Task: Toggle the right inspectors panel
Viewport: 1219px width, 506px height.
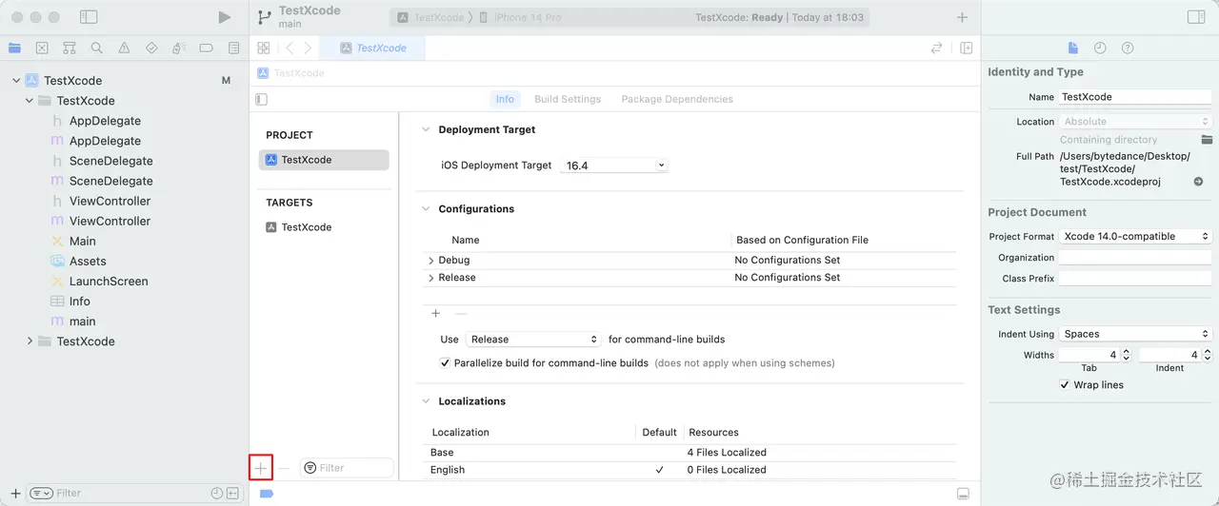Action: [x=1196, y=17]
